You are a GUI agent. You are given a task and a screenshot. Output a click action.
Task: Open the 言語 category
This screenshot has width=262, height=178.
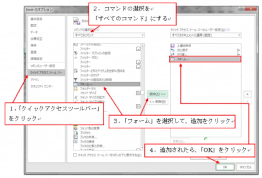click(33, 52)
